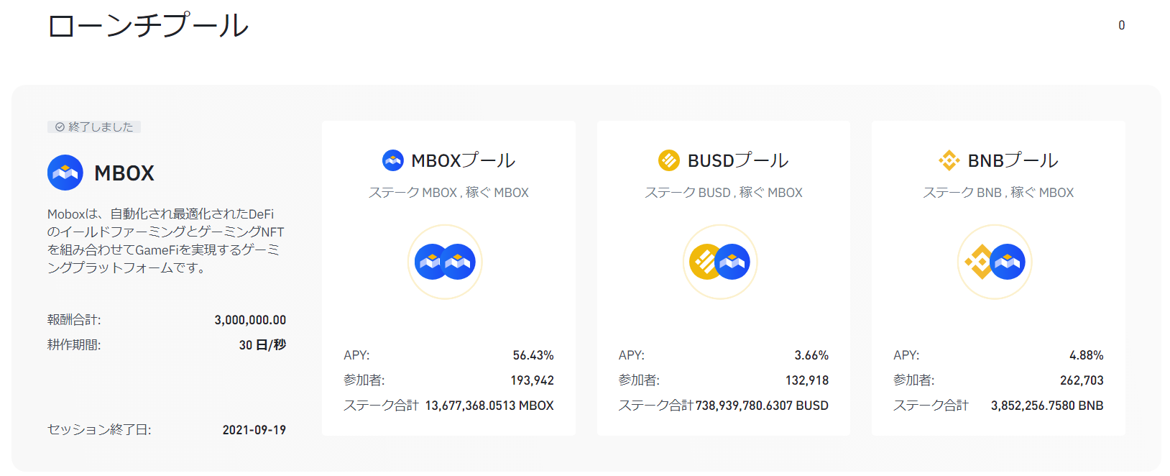
Task: Click the checkmark icon in the 終了しました badge
Action: (60, 127)
